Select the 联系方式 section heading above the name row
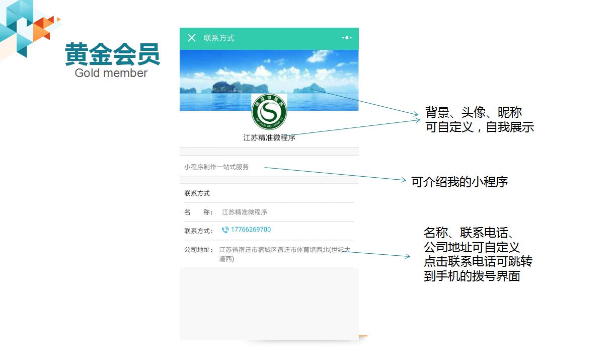 pos(197,193)
